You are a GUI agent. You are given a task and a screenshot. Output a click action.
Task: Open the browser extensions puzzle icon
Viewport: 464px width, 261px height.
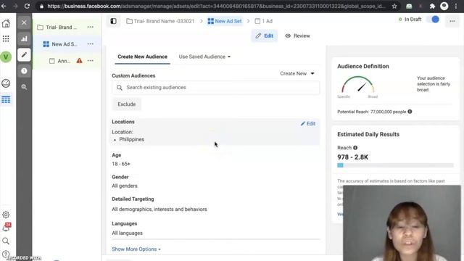(432, 6)
